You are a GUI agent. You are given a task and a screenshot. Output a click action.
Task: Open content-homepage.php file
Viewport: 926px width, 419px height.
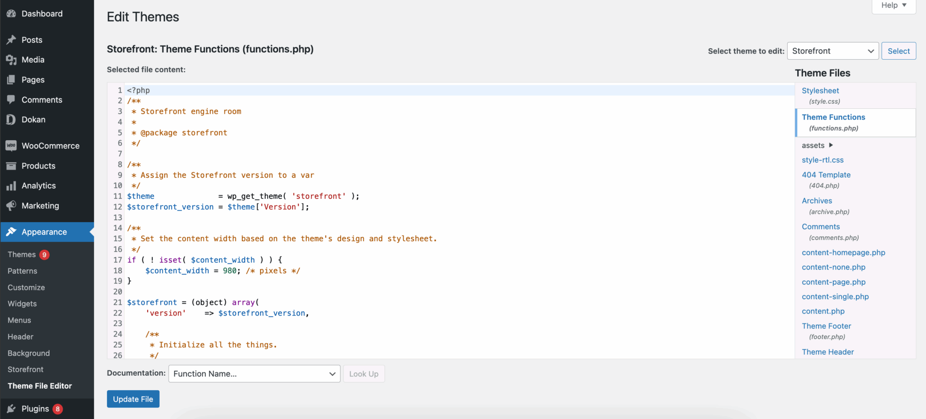[x=844, y=253]
